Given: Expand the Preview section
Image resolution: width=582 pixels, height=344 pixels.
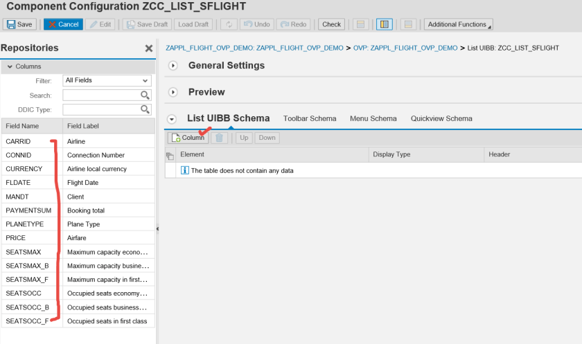Looking at the screenshot, I should pos(173,92).
